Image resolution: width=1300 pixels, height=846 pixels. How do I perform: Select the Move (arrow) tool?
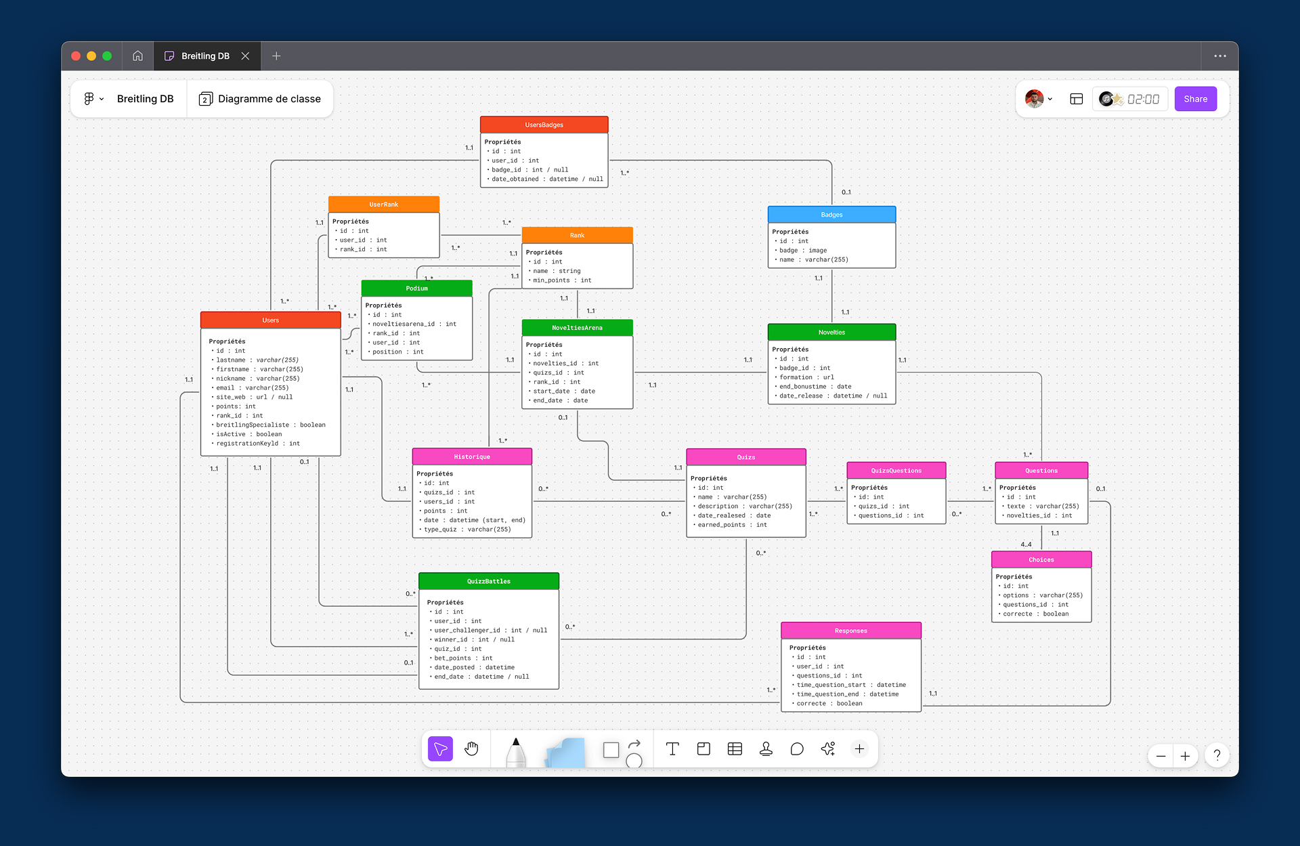click(440, 748)
